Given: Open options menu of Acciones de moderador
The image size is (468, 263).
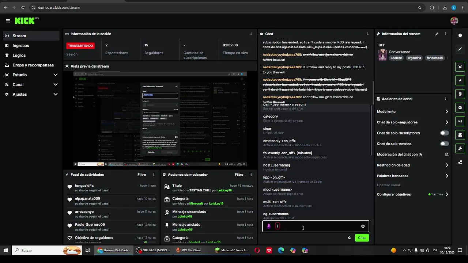Looking at the screenshot, I should tap(251, 175).
